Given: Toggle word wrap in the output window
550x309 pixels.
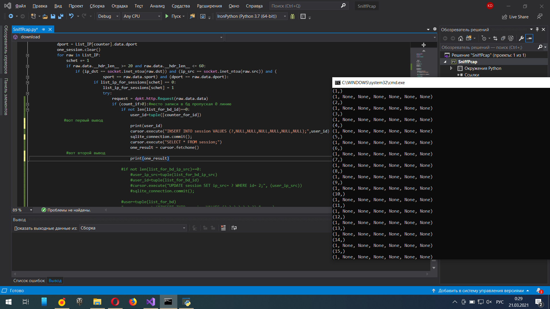Looking at the screenshot, I should [x=234, y=228].
